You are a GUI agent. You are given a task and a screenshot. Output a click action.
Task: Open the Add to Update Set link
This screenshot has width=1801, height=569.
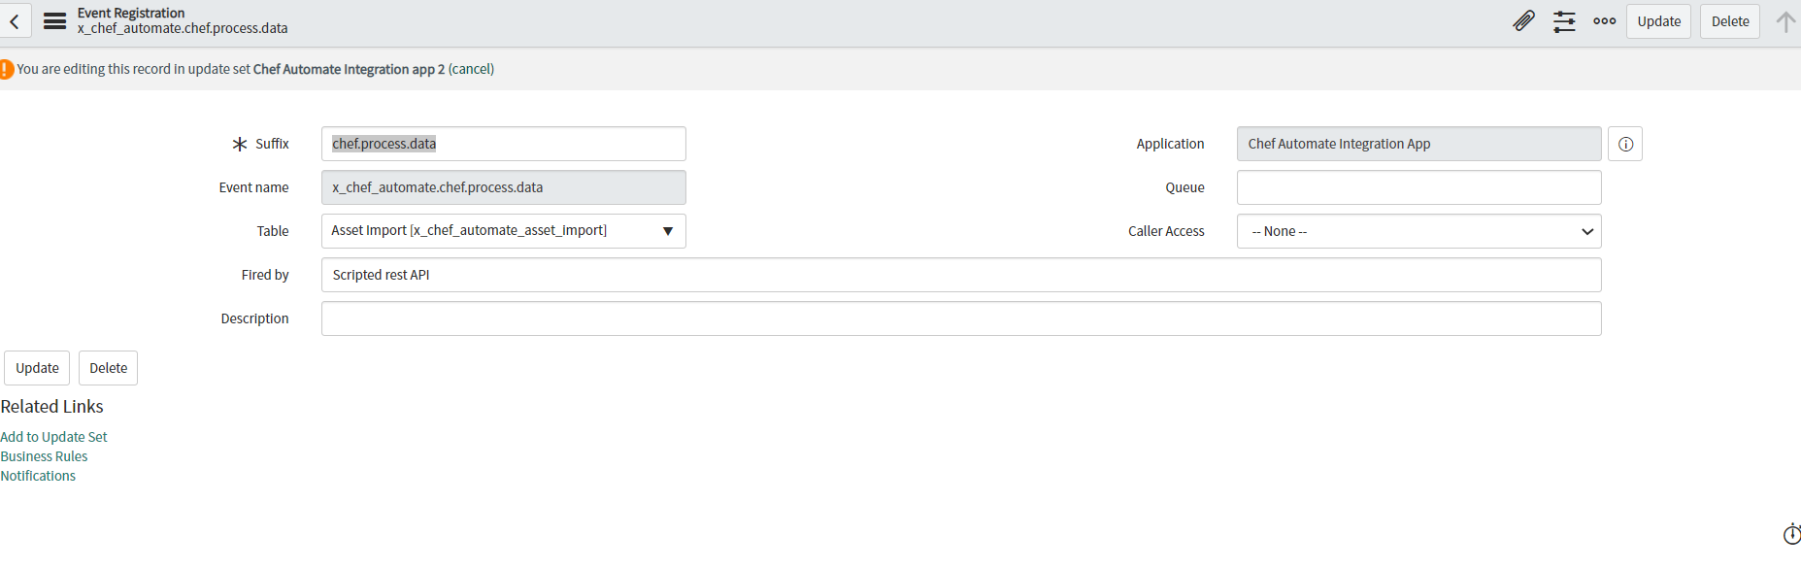(x=53, y=437)
